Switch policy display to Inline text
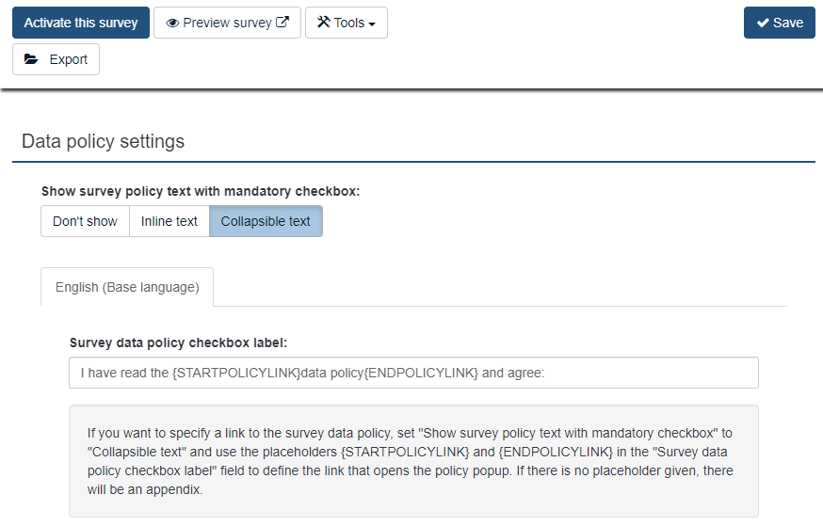The height and width of the screenshot is (526, 823). tap(169, 221)
